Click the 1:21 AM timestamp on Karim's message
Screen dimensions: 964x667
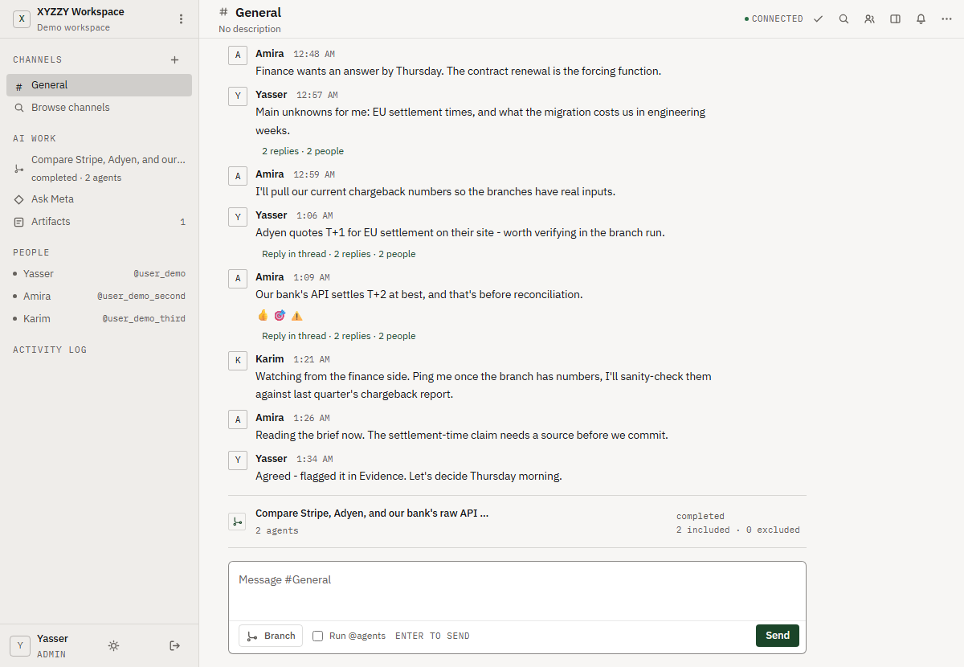[312, 360]
